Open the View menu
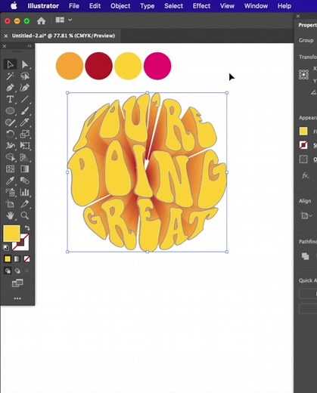Screen dimensions: 317x393 [227, 6]
